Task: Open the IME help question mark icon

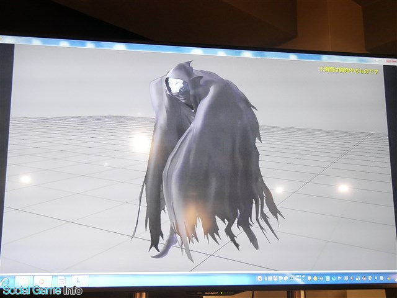Action: [x=292, y=278]
